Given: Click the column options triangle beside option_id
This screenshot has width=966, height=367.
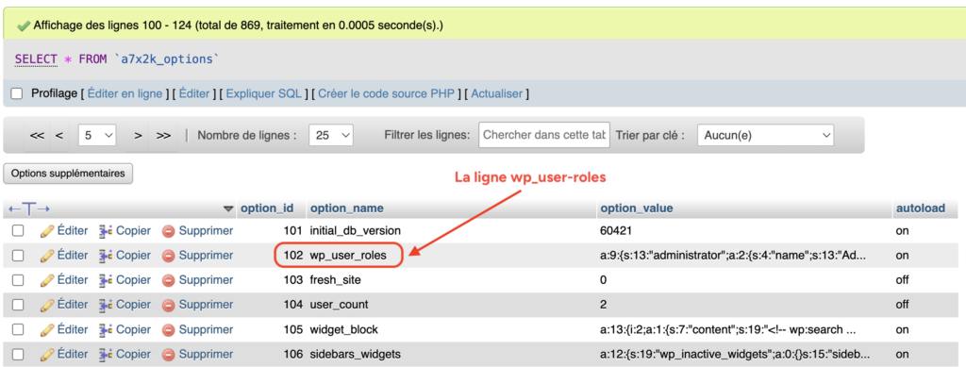Looking at the screenshot, I should 229,209.
